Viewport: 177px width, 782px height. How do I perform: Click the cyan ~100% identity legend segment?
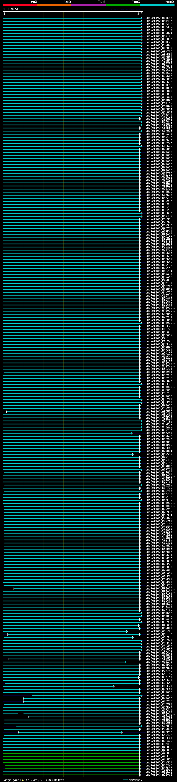click(157, 5)
